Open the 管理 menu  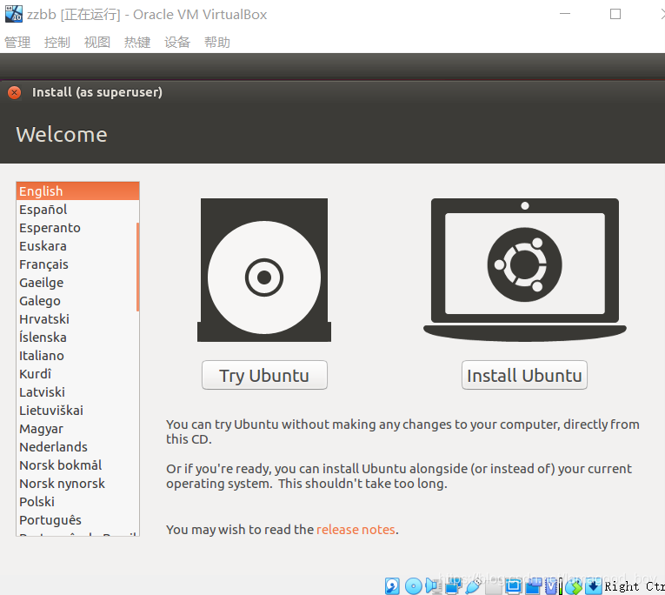17,42
